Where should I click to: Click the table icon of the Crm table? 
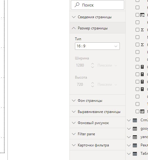tap(135, 120)
